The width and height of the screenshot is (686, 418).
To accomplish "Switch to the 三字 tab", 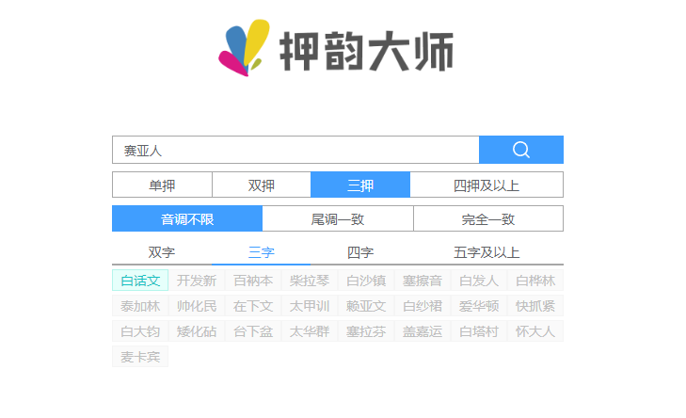I will click(262, 252).
